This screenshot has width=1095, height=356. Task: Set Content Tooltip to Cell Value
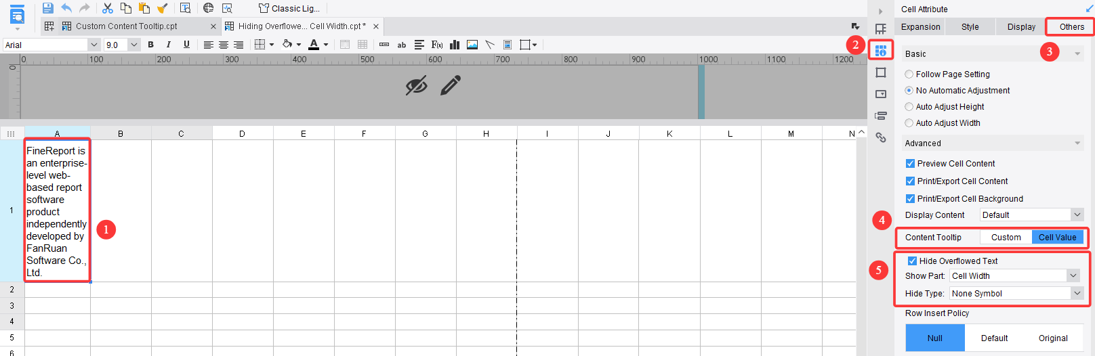1058,238
